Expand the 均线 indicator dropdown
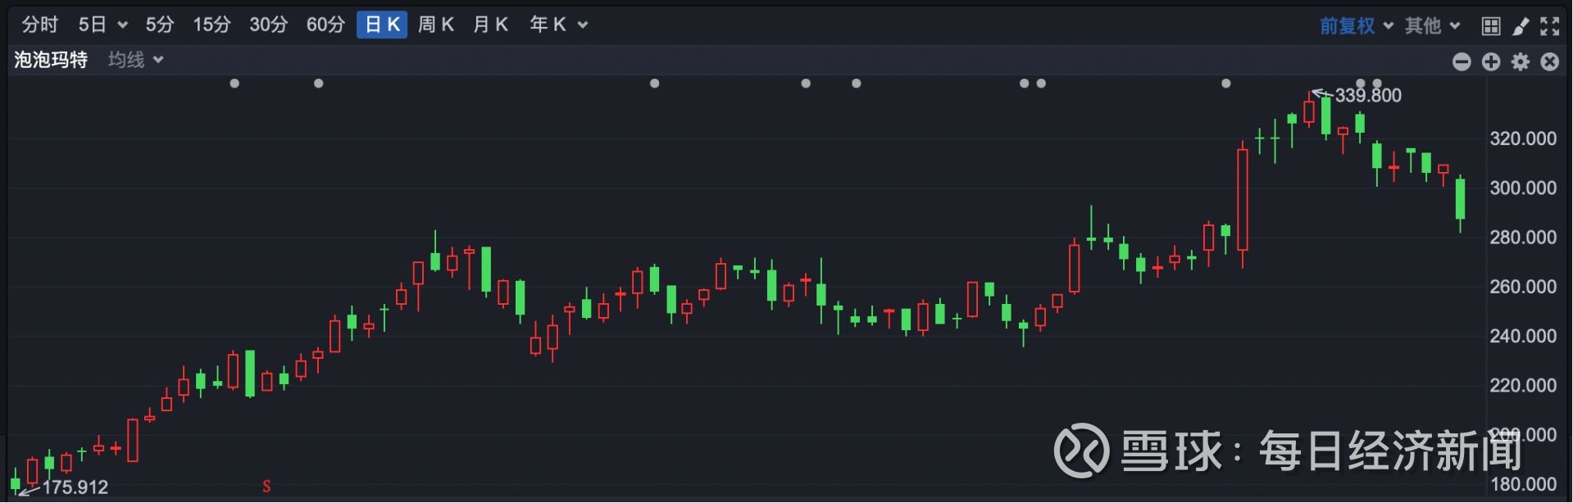This screenshot has height=503, width=1573. click(x=136, y=60)
